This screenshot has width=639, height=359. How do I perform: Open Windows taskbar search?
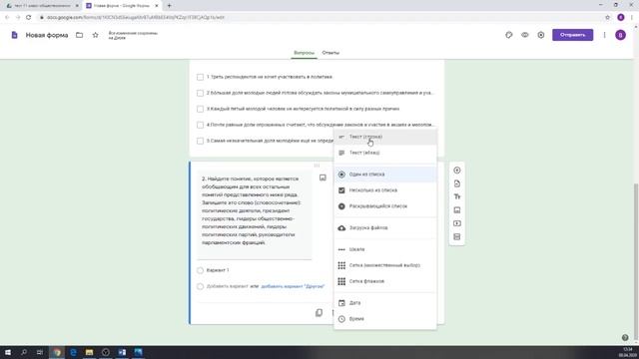point(24,352)
